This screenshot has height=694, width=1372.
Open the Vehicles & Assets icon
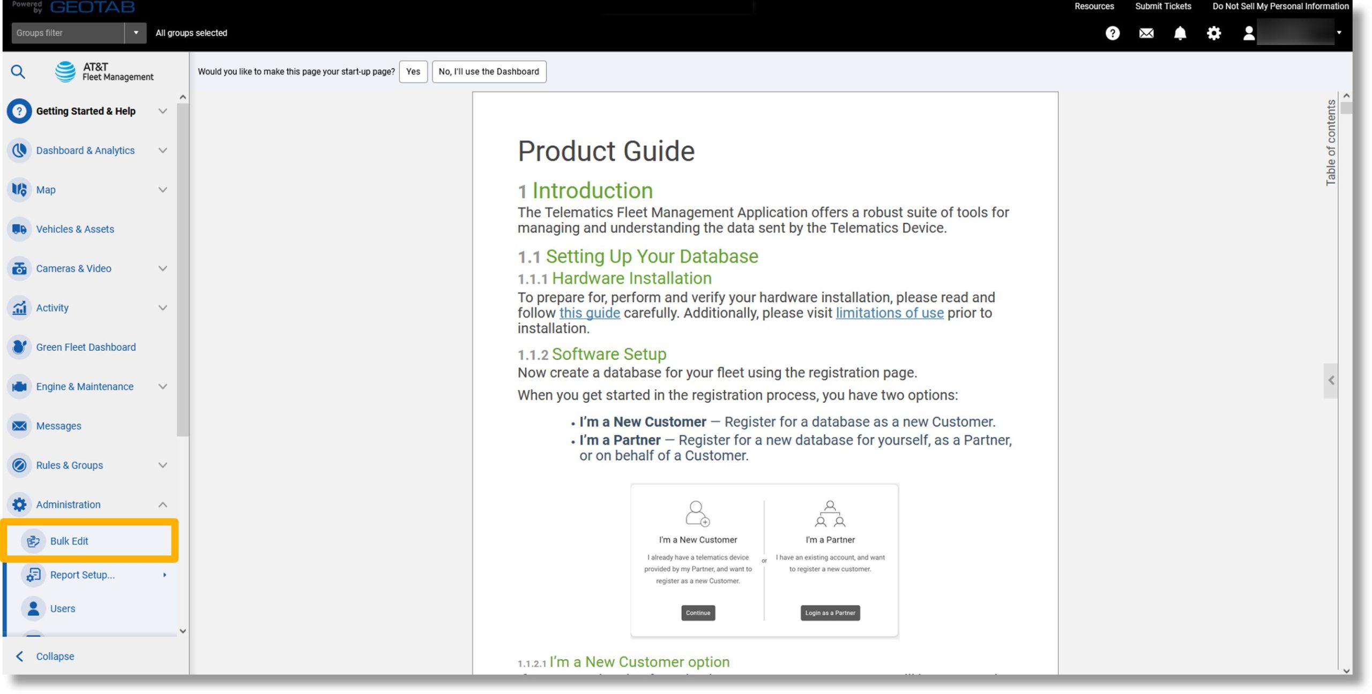pos(19,228)
